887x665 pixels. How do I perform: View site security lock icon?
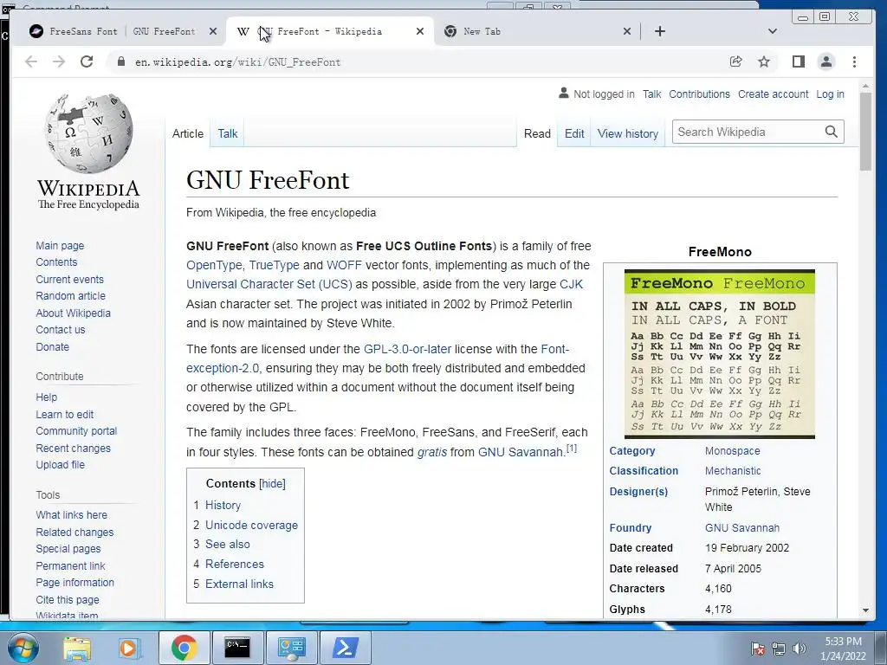(120, 61)
